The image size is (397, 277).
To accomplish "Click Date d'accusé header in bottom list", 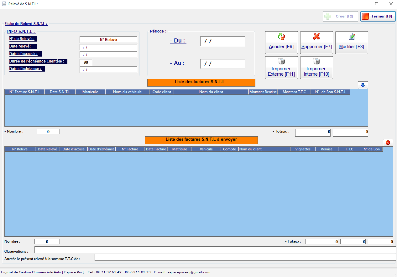I will 74,149.
